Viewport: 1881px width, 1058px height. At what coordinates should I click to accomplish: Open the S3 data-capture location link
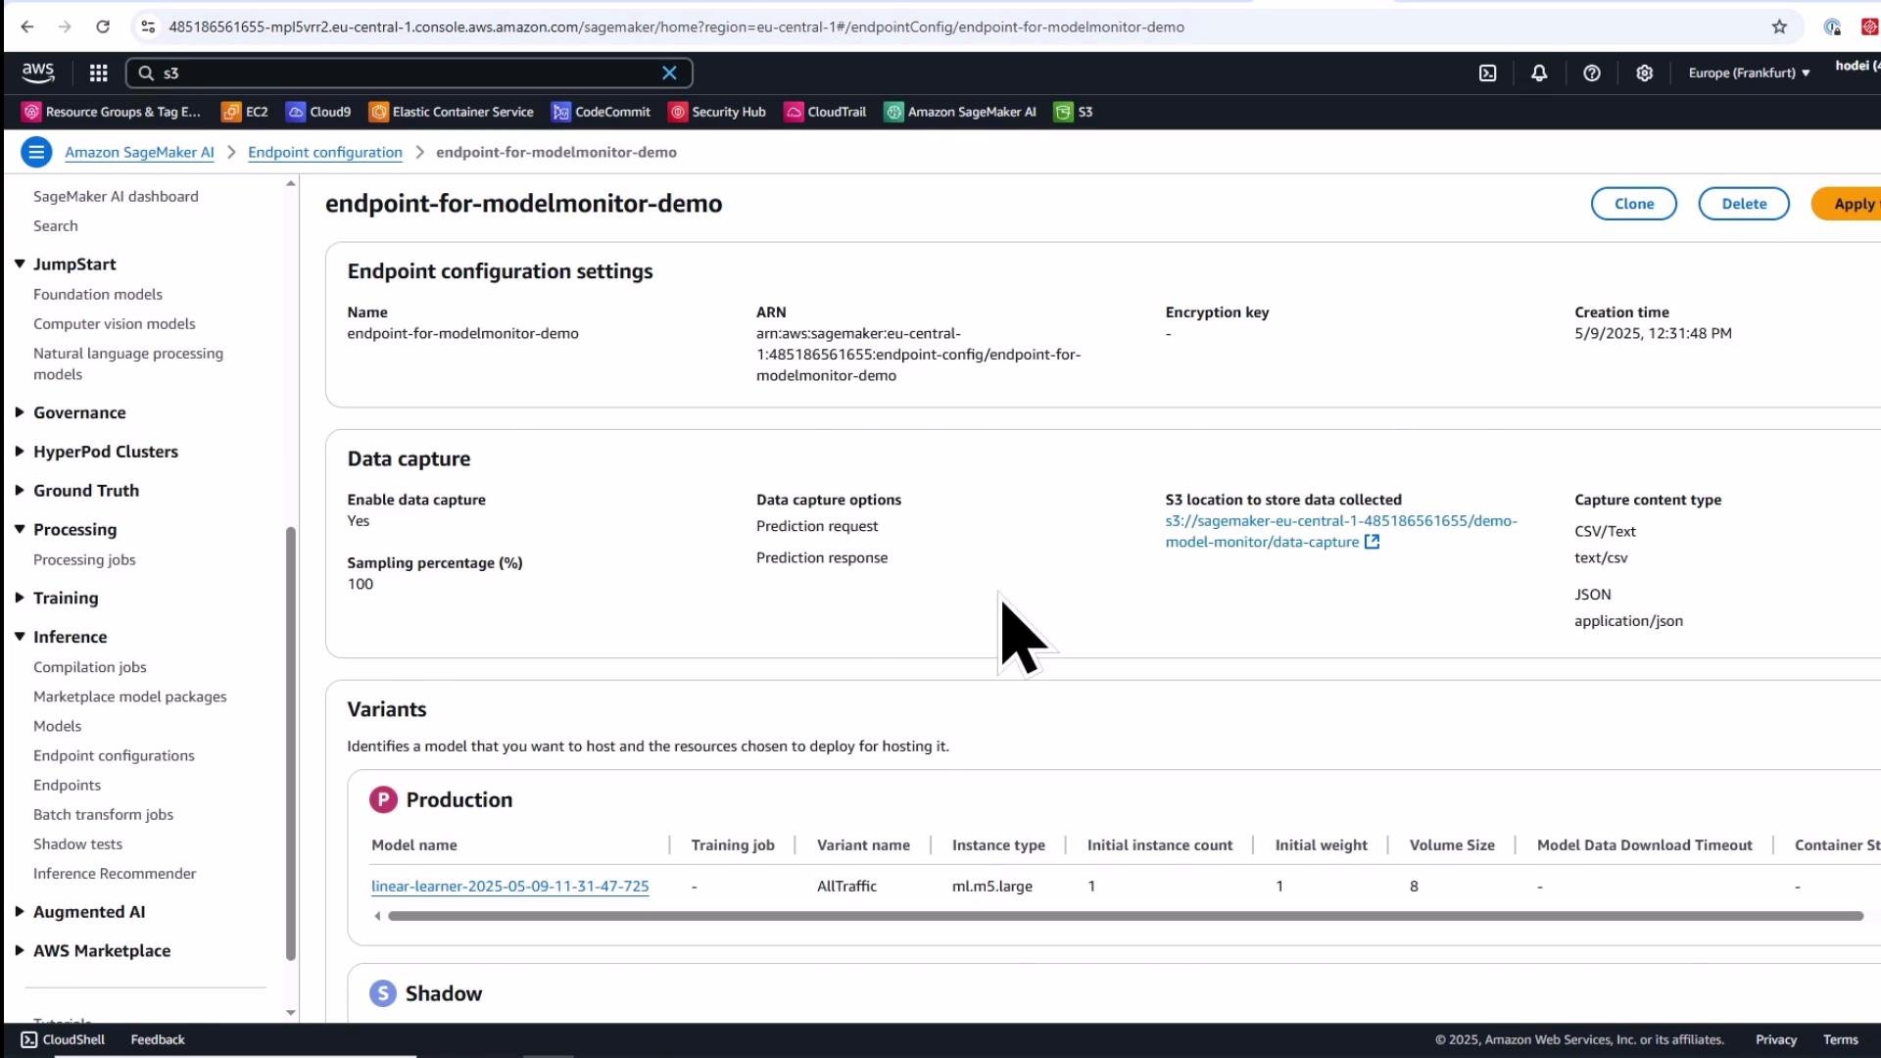(x=1340, y=531)
